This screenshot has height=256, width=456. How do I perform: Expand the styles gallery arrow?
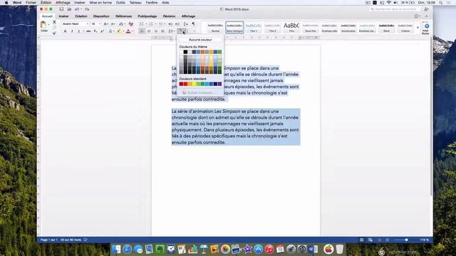click(x=418, y=28)
